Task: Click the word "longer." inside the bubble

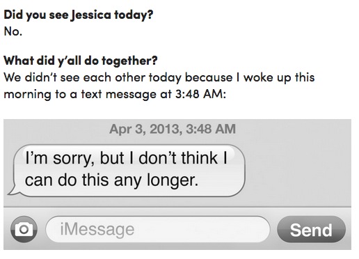Action: 173,180
